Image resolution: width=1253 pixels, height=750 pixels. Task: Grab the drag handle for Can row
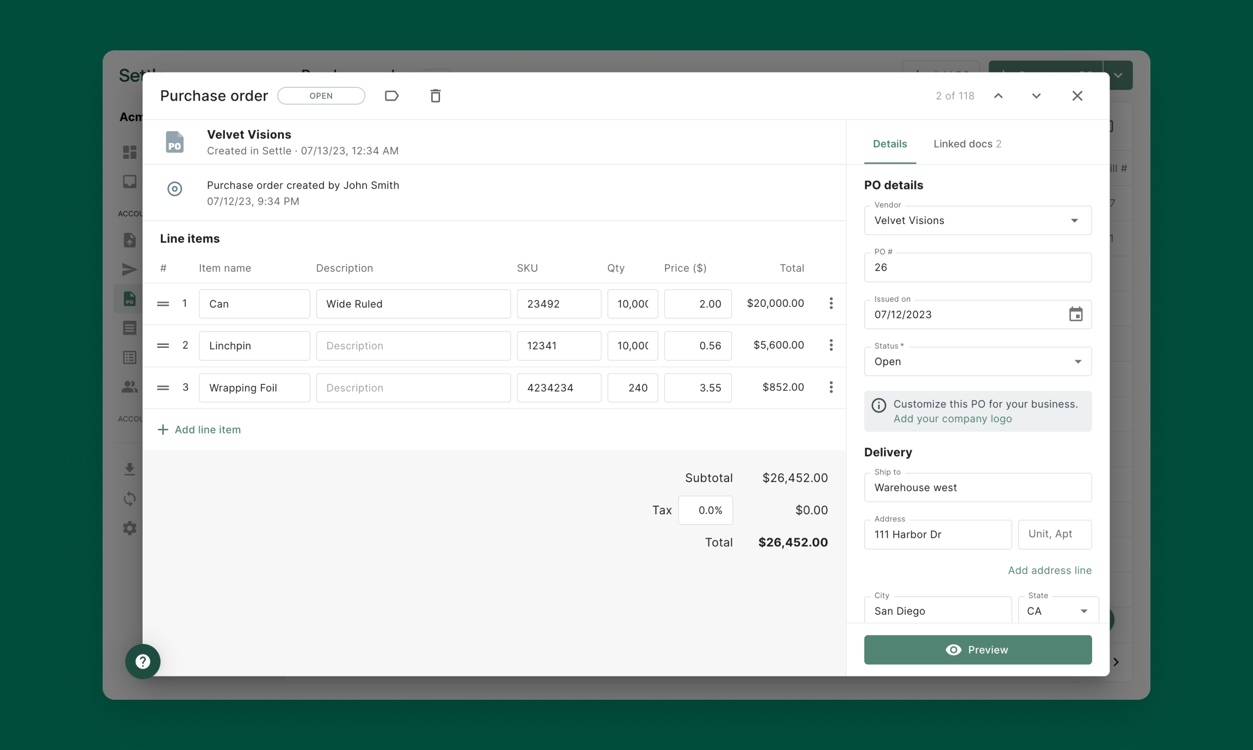coord(163,304)
